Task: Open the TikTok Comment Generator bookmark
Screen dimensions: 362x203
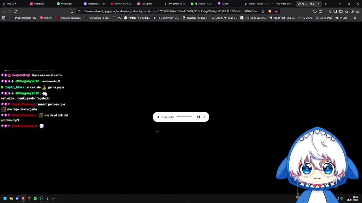Action: [x=166, y=18]
